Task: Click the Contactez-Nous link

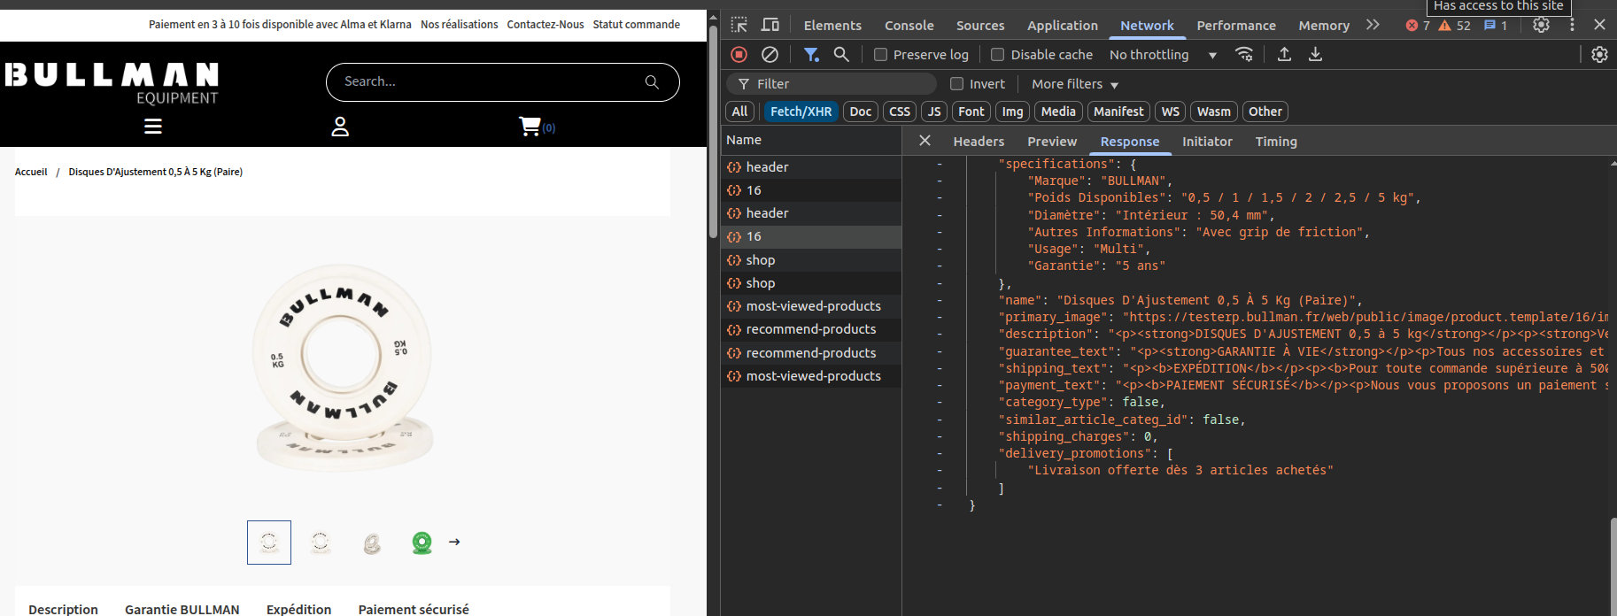Action: tap(545, 25)
